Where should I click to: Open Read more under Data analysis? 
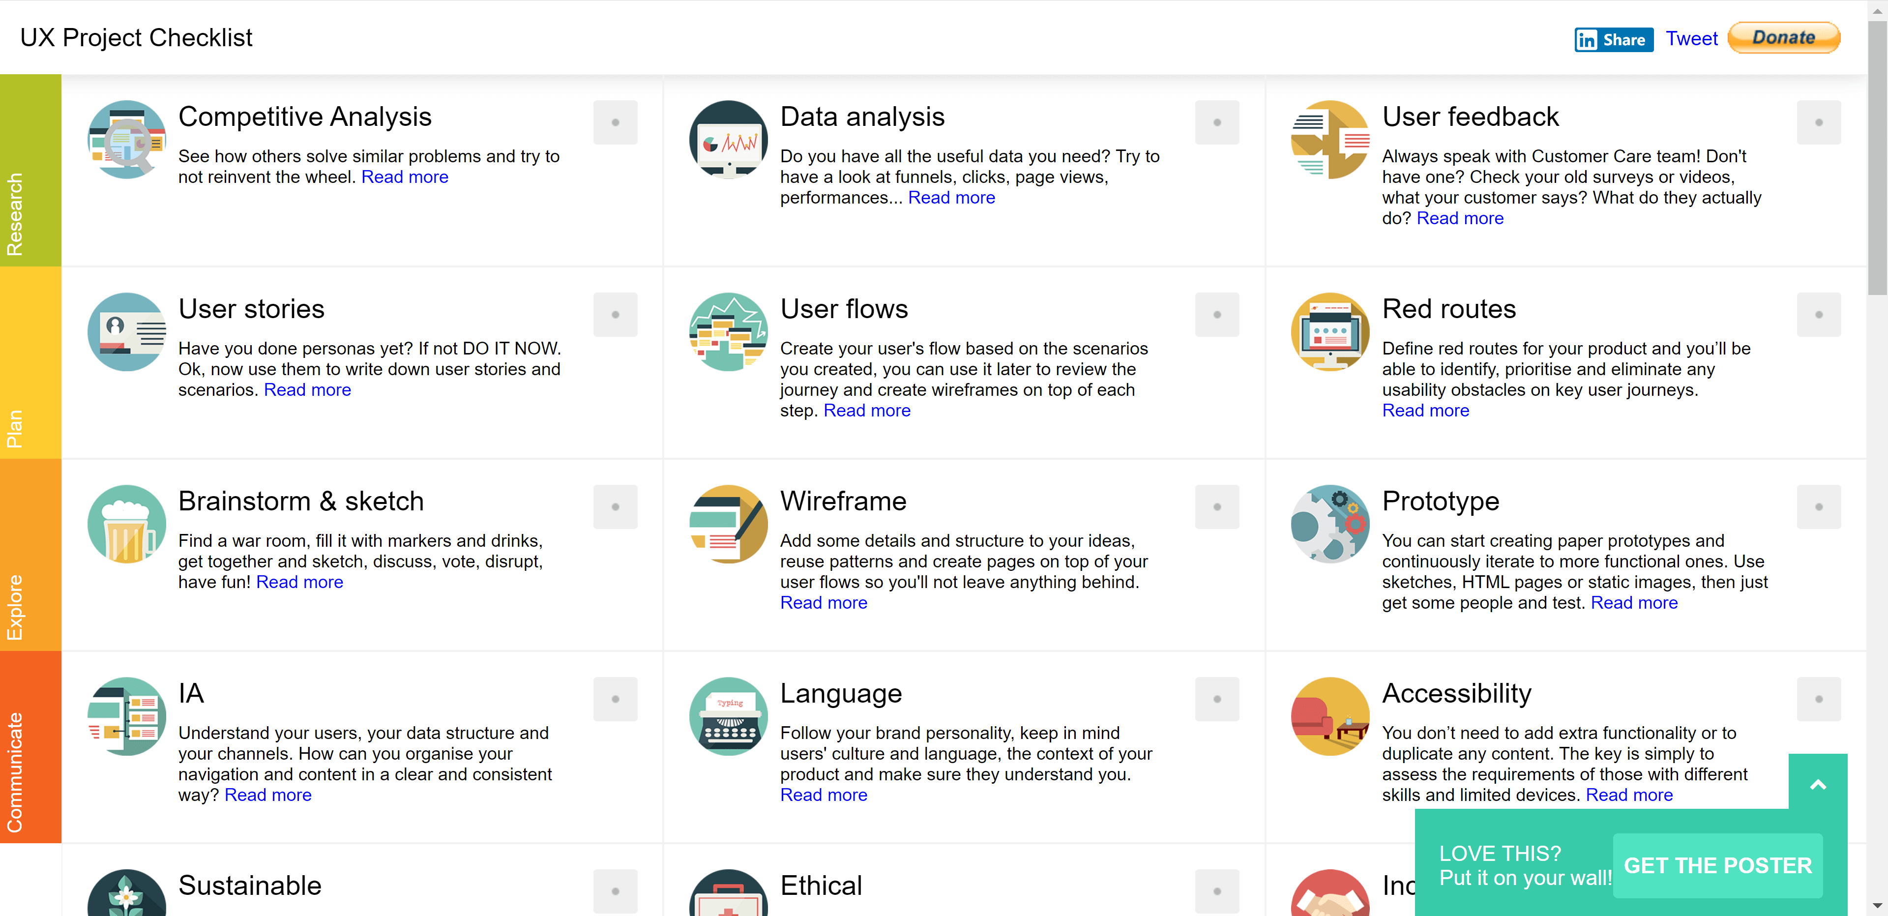951,197
